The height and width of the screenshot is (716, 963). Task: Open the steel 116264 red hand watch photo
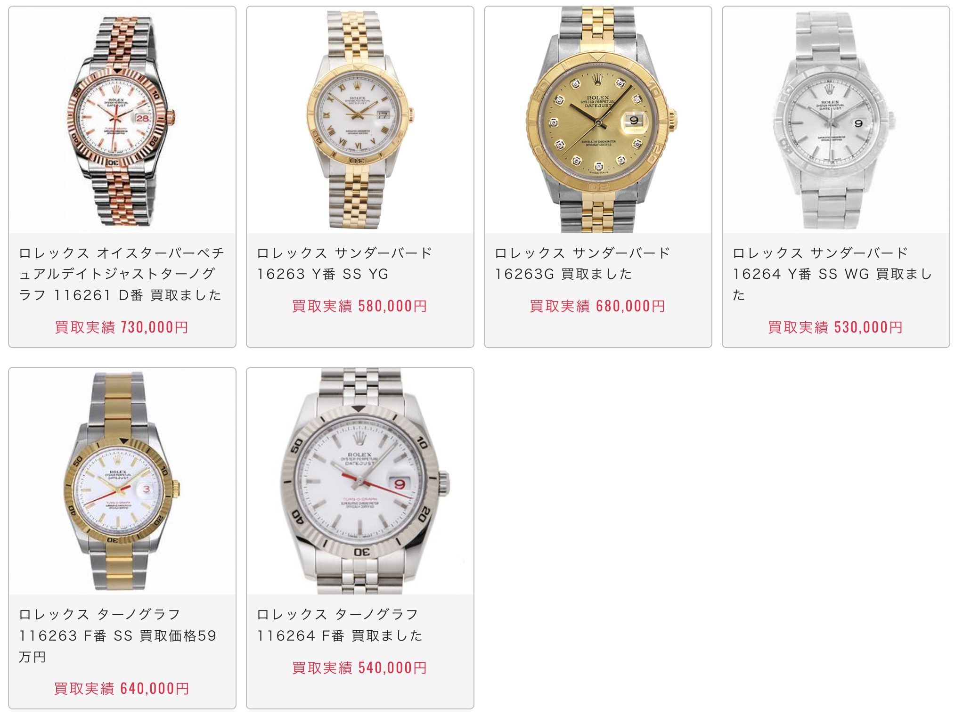point(360,481)
